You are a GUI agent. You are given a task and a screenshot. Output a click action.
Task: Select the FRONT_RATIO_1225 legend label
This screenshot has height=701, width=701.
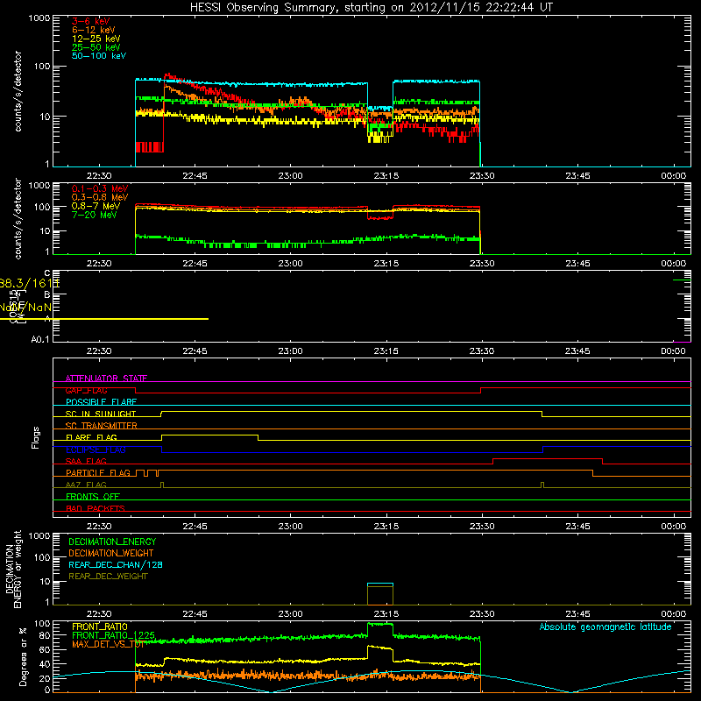(113, 635)
